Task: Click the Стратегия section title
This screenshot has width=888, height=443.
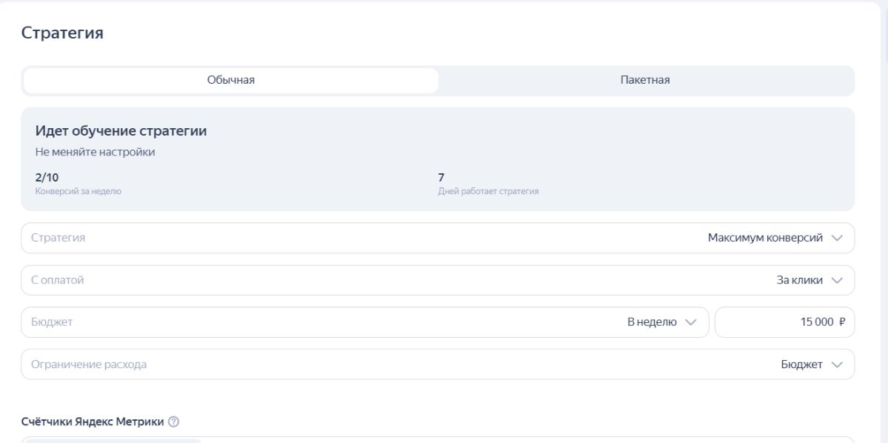Action: 62,33
